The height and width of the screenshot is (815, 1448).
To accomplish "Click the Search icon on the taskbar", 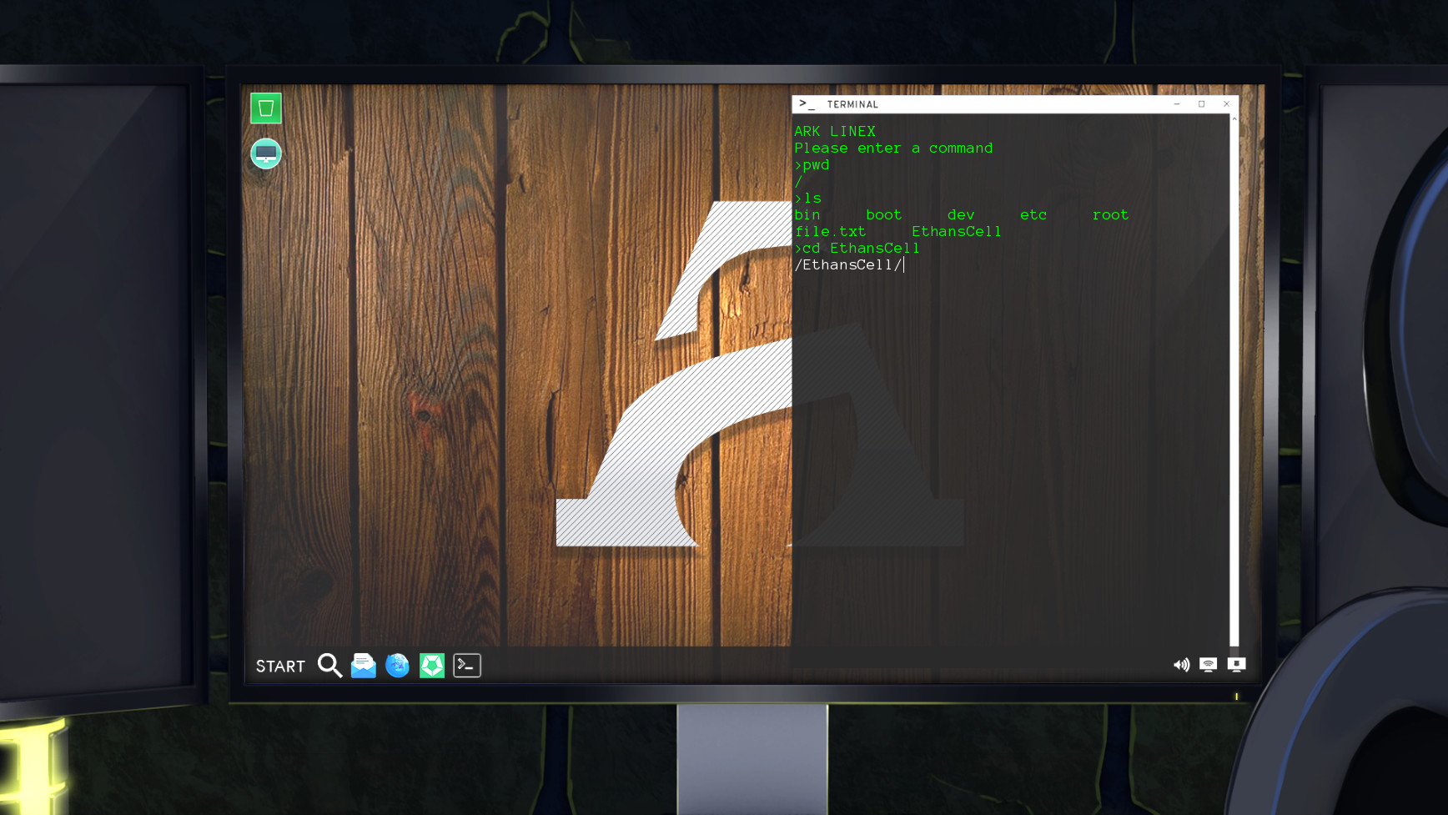I will [x=329, y=666].
